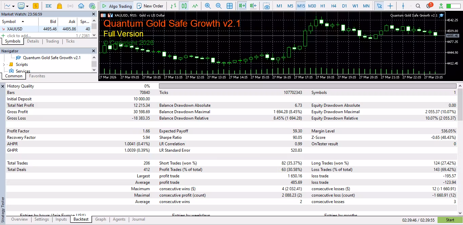Screen dimensions: 463x225
Task: Click the New Order button
Action: (x=150, y=6)
